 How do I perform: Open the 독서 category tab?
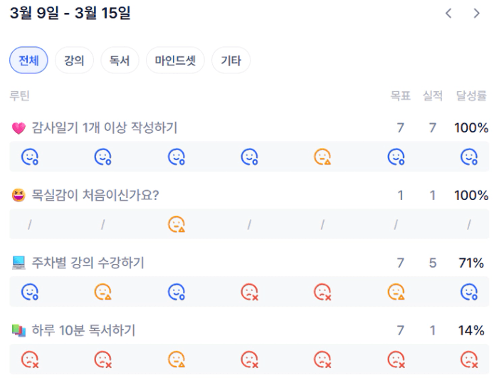[x=120, y=61]
